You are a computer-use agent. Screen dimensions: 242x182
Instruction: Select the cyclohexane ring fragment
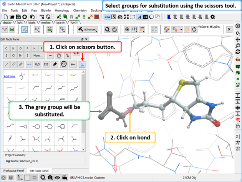tap(49, 126)
